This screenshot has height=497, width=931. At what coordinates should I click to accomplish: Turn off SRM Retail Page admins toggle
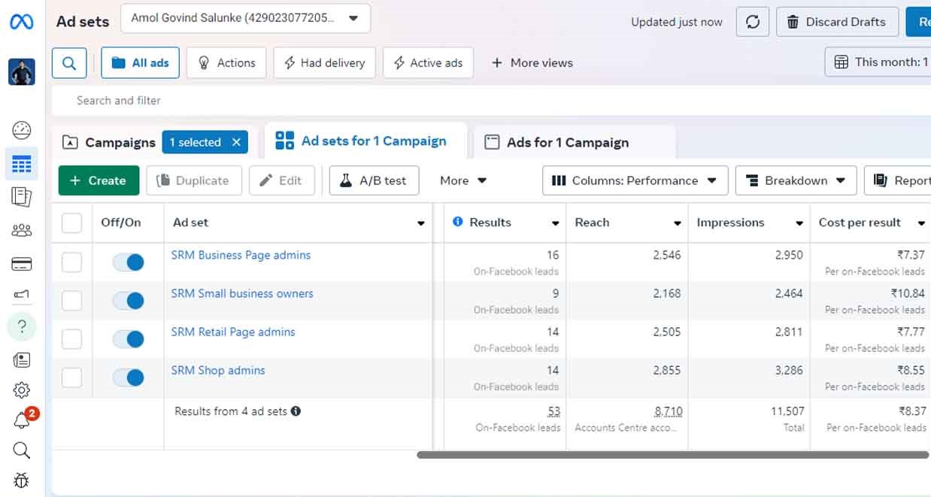coord(128,339)
